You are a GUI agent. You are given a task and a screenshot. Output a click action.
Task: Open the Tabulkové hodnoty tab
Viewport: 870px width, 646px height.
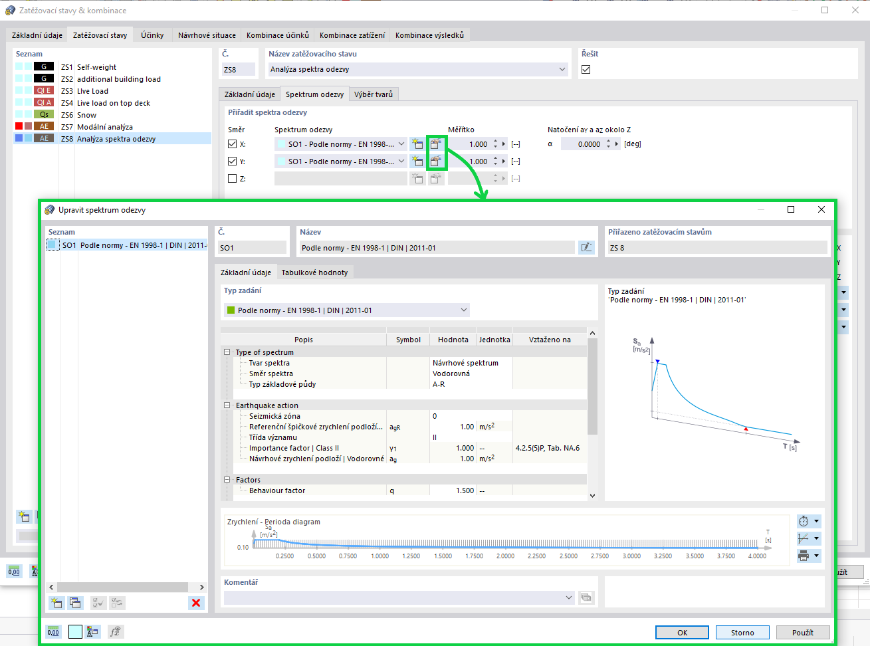click(314, 272)
